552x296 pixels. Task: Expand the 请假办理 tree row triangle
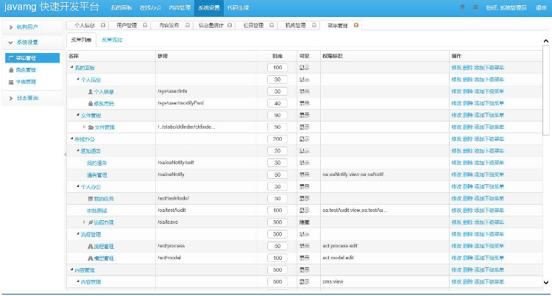coord(84,222)
